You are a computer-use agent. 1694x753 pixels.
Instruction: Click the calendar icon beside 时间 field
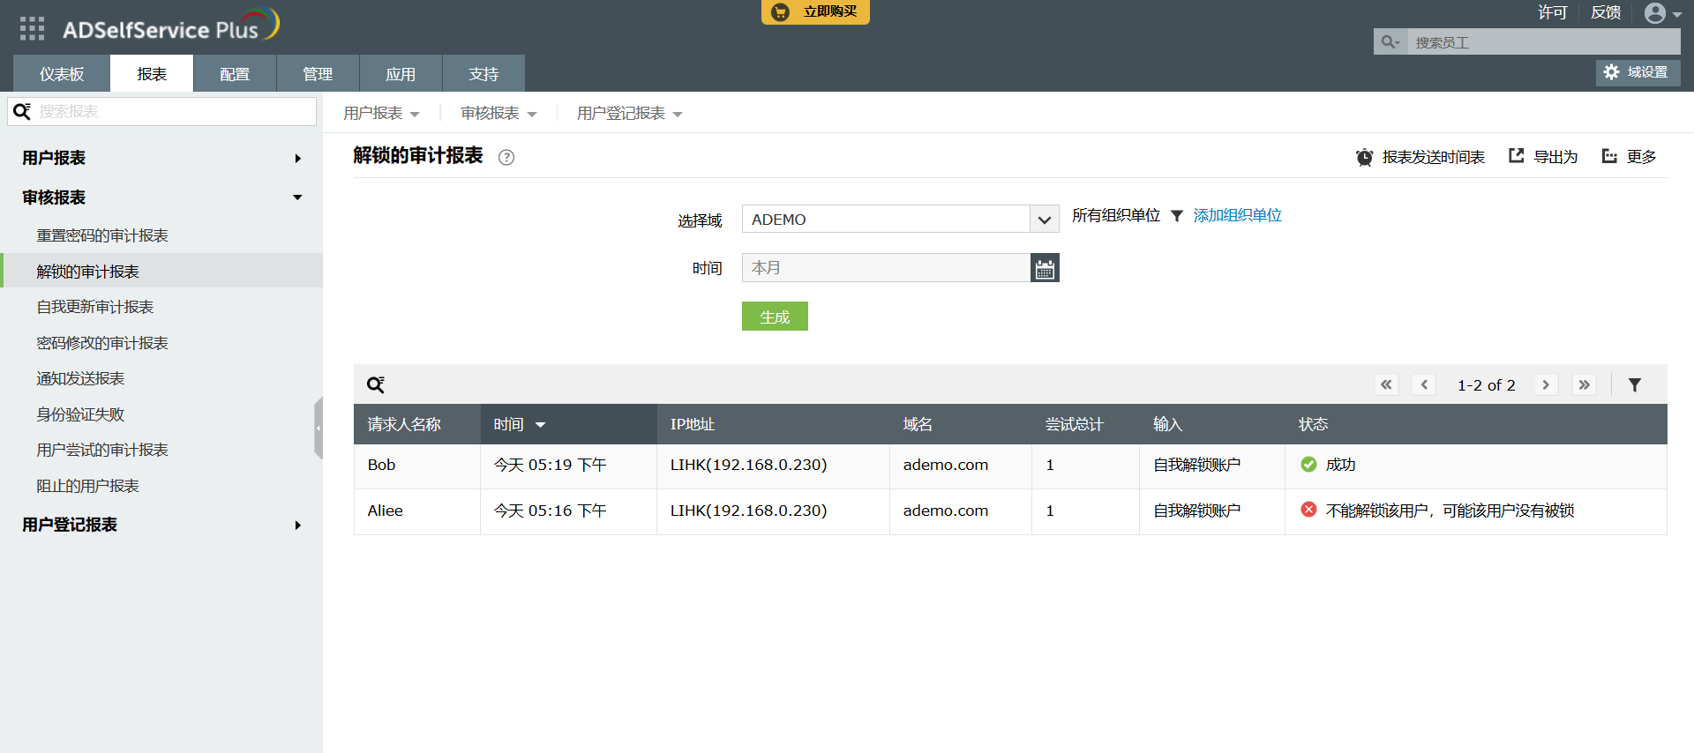(1045, 268)
